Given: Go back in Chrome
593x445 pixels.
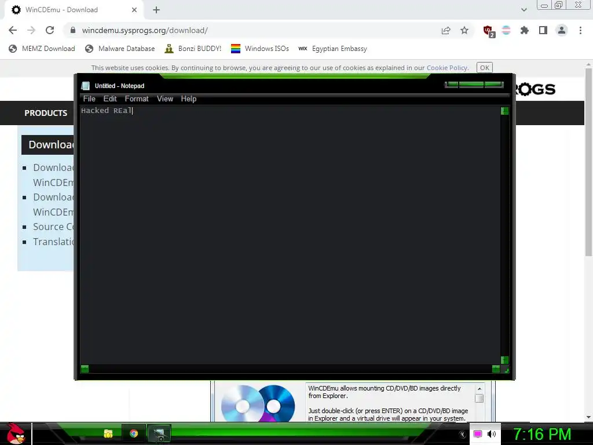Looking at the screenshot, I should [13, 30].
